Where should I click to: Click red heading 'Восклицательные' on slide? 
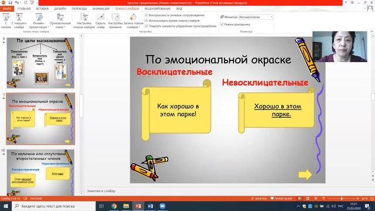[x=175, y=72]
